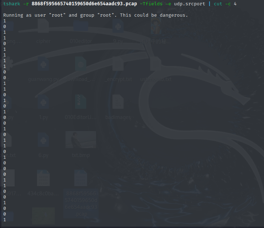The width and height of the screenshot is (264, 228).
Task: Click the green thumbnail icon at desktop bottom
Action: [x=43, y=216]
